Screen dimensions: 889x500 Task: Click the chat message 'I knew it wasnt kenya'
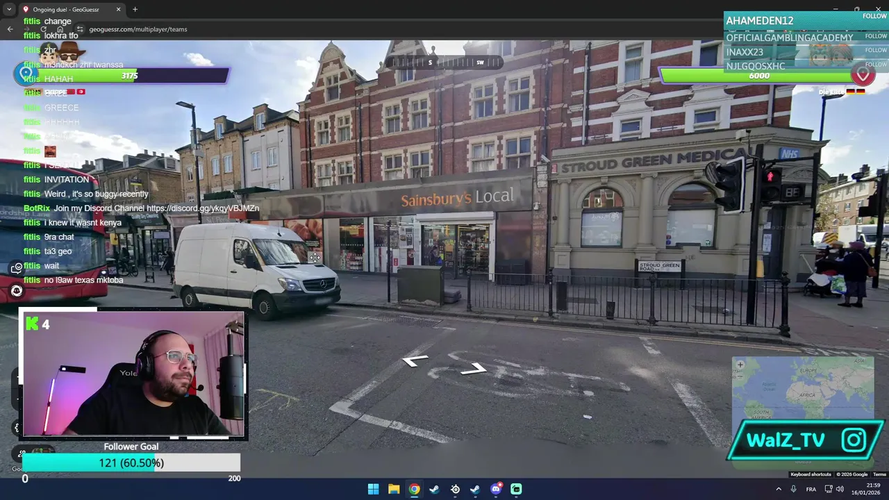coord(83,223)
